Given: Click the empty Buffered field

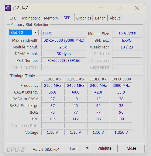Looking at the screenshot, I should 127,54.
